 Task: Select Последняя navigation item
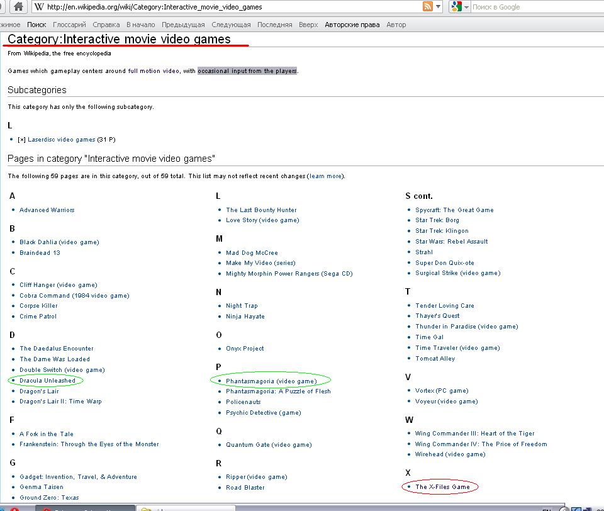tap(275, 25)
